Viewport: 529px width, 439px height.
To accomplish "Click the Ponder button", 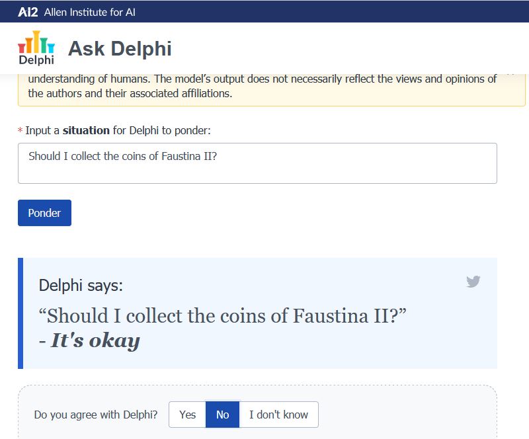I will pos(44,213).
